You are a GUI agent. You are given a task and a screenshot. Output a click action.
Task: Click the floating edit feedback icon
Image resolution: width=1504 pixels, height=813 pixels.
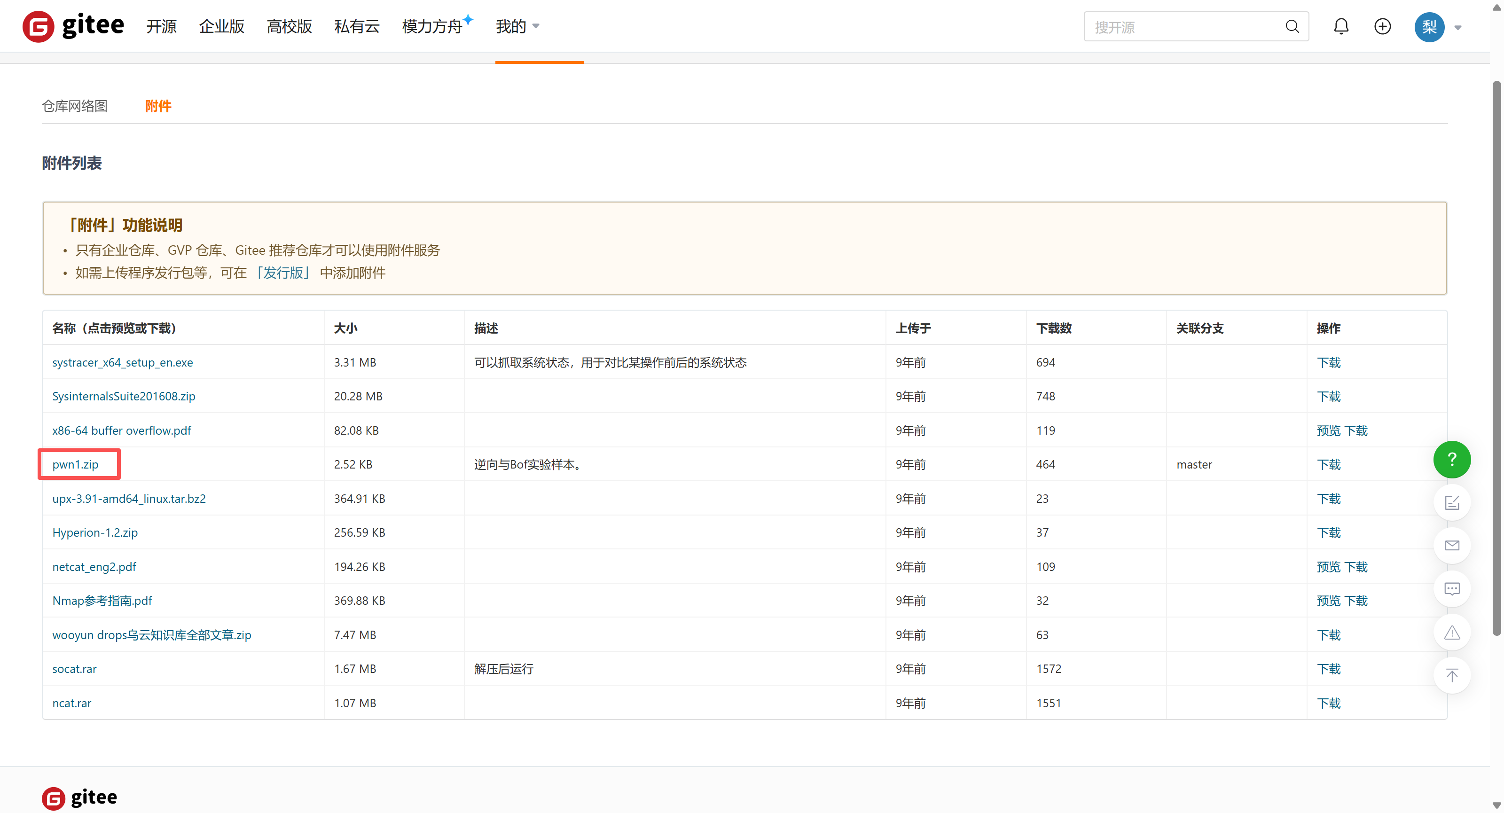click(1451, 502)
